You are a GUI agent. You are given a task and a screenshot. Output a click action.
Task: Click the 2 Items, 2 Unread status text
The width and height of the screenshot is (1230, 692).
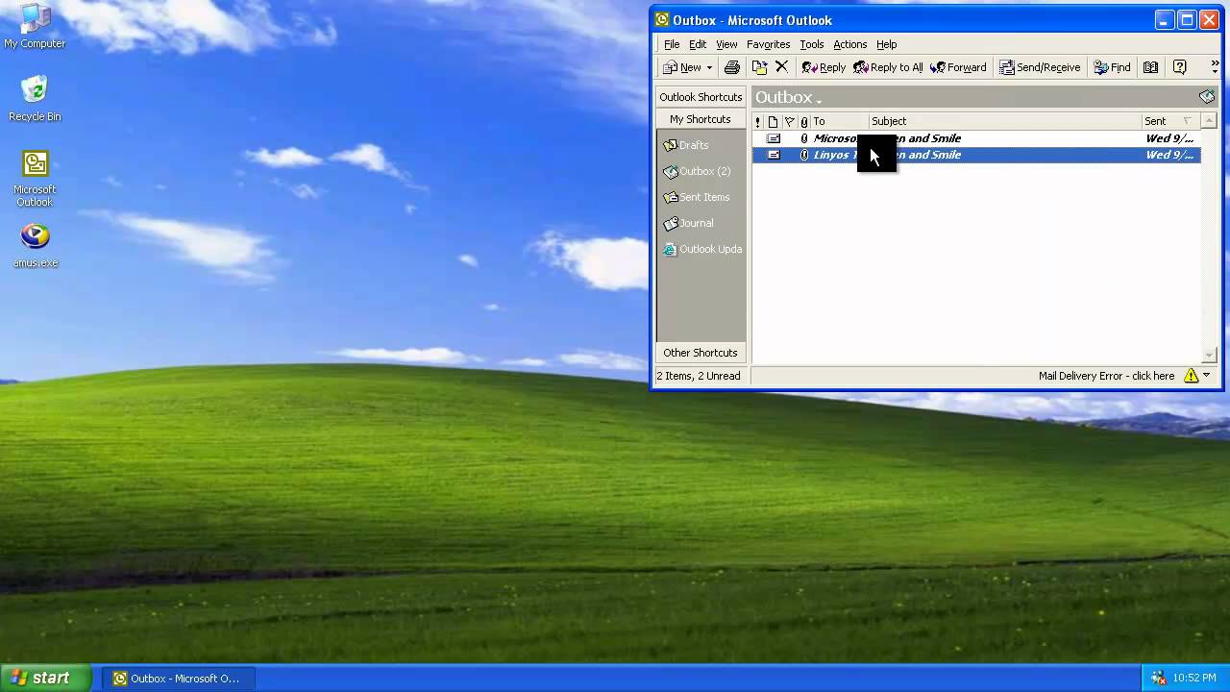coord(699,376)
